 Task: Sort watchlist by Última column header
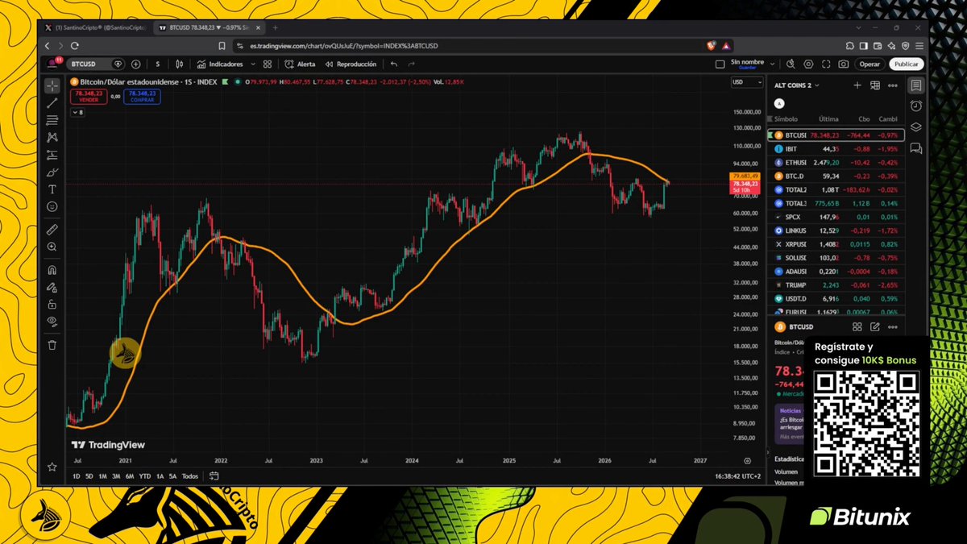(x=828, y=118)
